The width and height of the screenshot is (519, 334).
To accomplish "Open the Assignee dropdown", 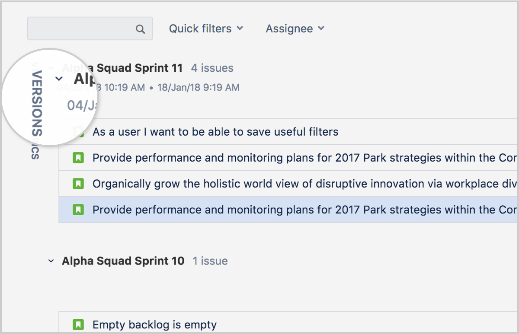I will pos(295,29).
